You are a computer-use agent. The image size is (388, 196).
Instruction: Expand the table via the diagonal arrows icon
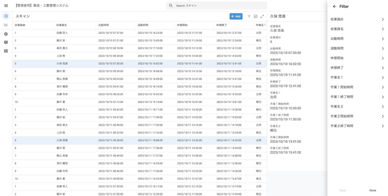pyautogui.click(x=262, y=16)
